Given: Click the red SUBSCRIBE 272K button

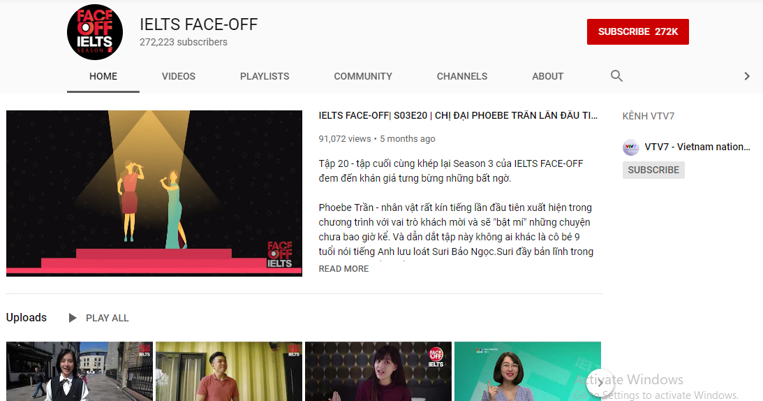Looking at the screenshot, I should pyautogui.click(x=637, y=31).
